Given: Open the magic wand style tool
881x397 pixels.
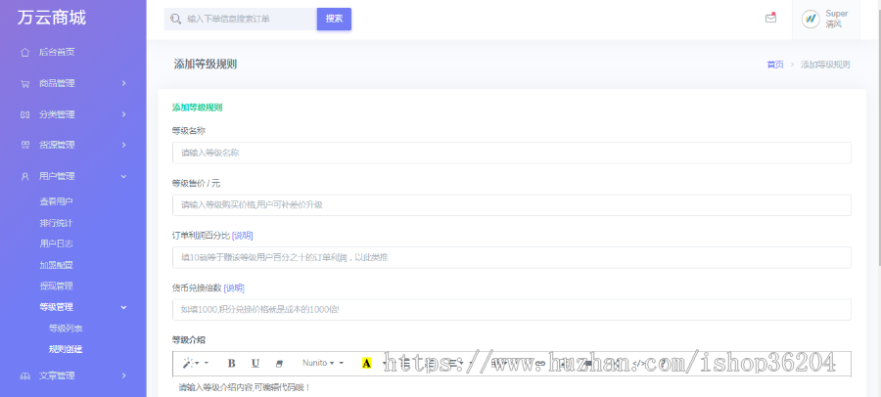Looking at the screenshot, I should 188,364.
